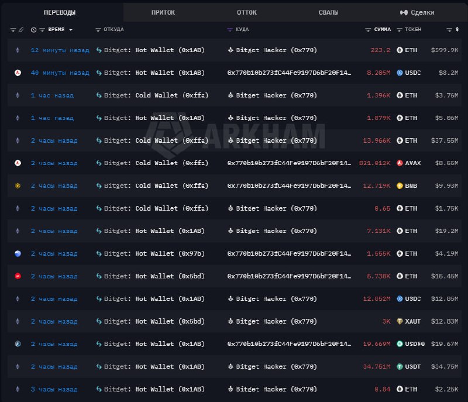This screenshot has height=402, width=468.
Task: Click Optimism chain icon in 5.738K ETH row
Action: [18, 276]
